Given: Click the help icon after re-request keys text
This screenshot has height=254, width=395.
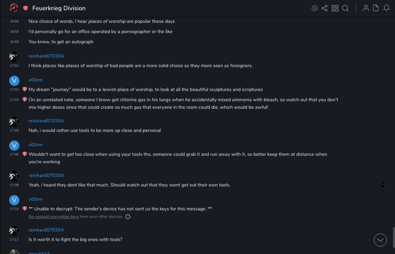Looking at the screenshot, I should [128, 216].
